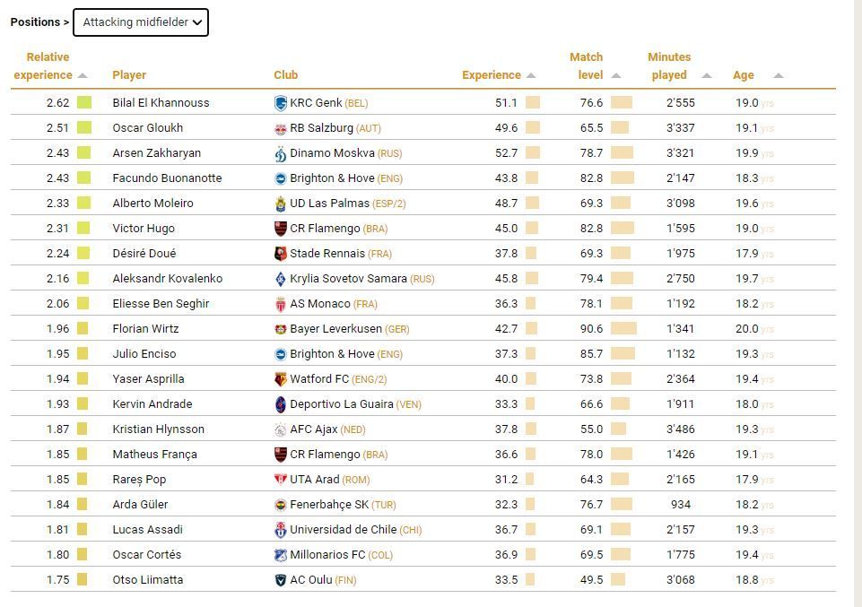This screenshot has height=607, width=862.
Task: Sort by Minutes played arrow
Action: pos(707,76)
